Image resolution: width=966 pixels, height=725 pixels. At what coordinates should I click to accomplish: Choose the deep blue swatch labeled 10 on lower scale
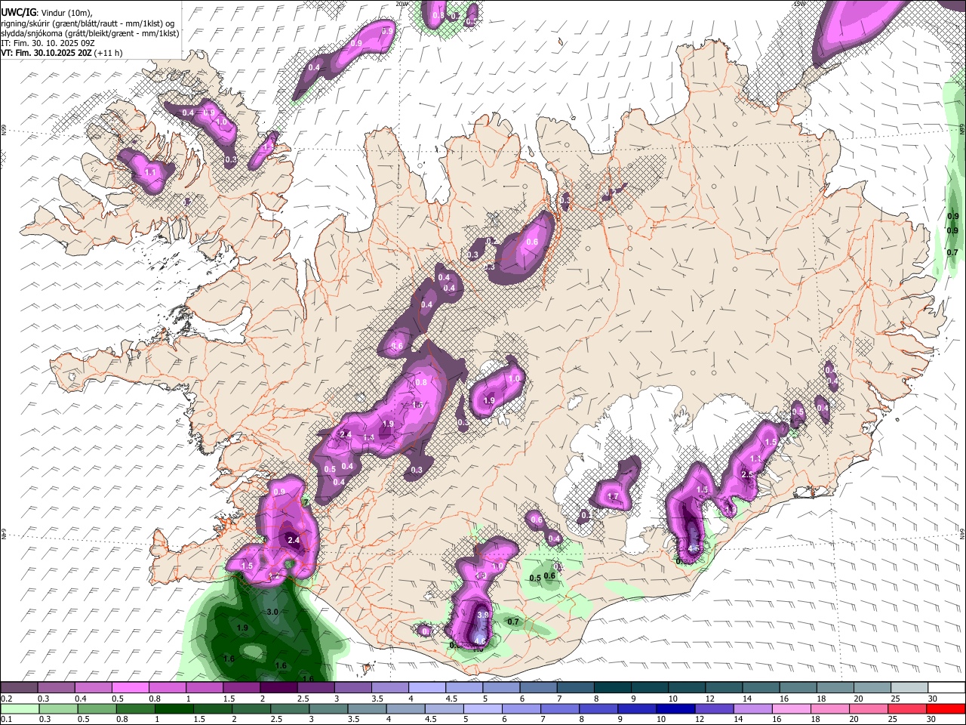tap(675, 708)
